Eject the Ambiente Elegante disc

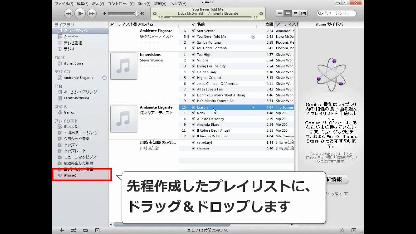point(104,78)
